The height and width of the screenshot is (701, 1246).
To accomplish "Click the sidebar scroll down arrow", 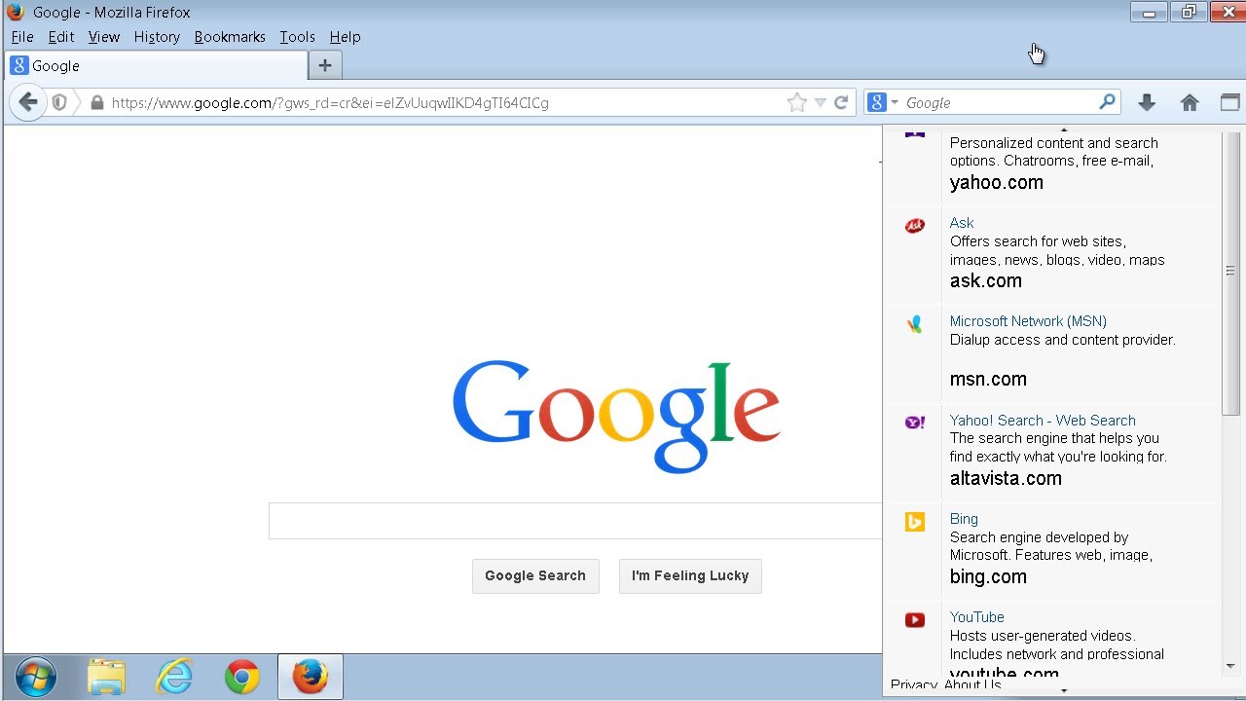I will 1231,666.
